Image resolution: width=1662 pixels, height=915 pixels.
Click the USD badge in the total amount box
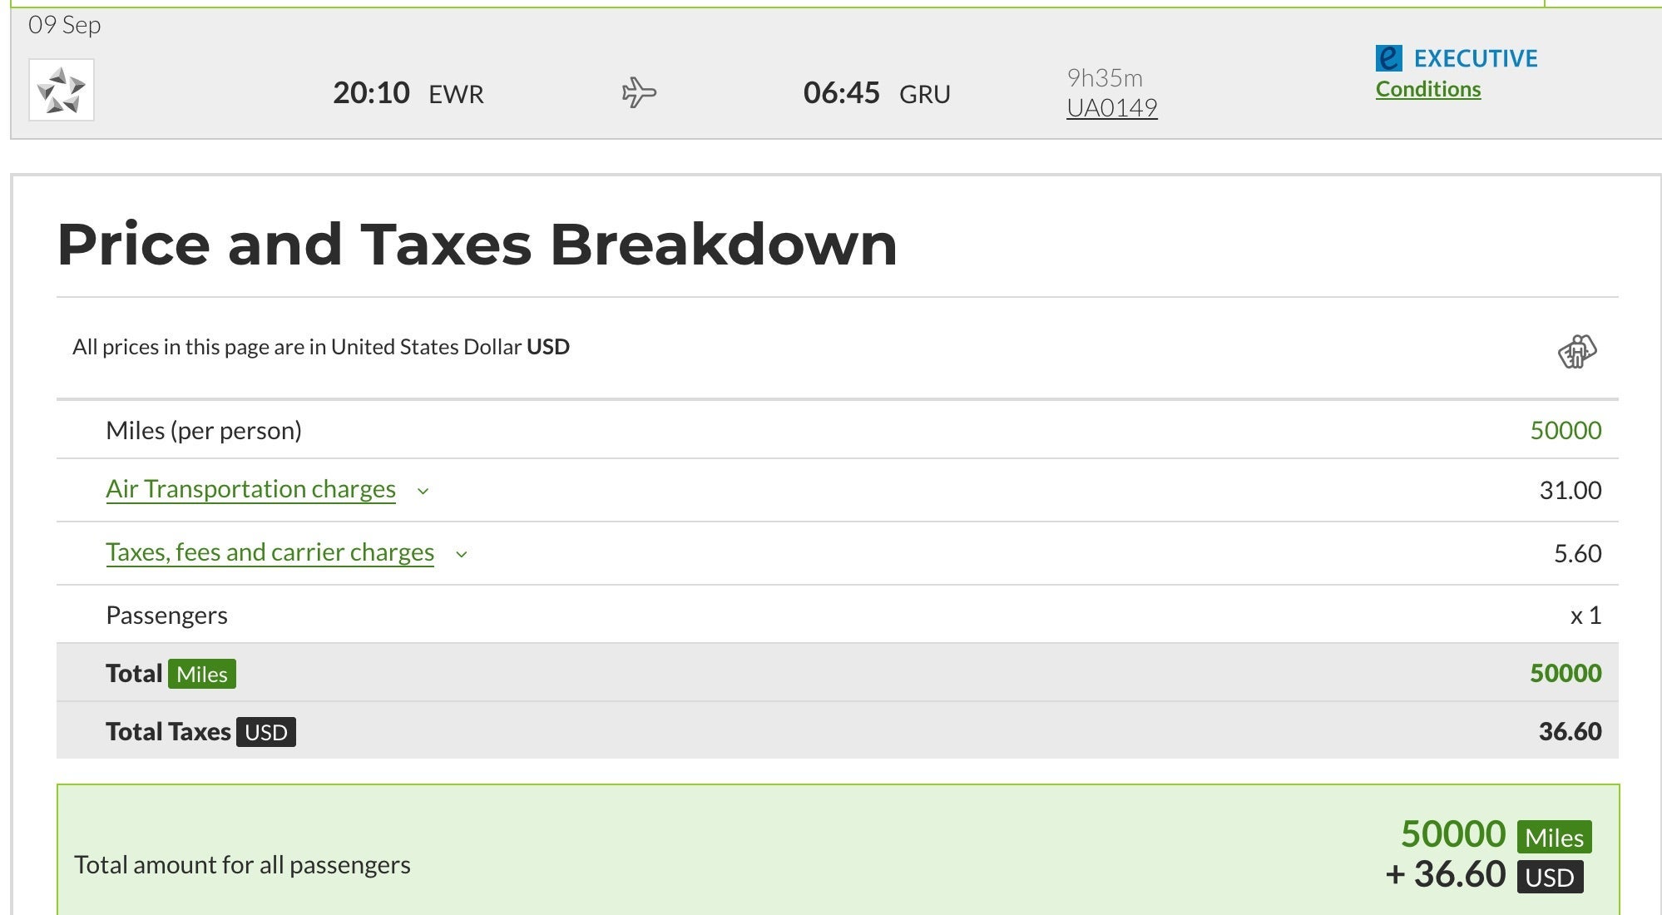point(1549,878)
